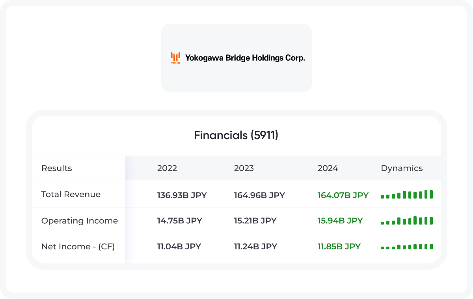Open the Net Income dynamics bar chart
This screenshot has width=473, height=299.
[x=407, y=247]
